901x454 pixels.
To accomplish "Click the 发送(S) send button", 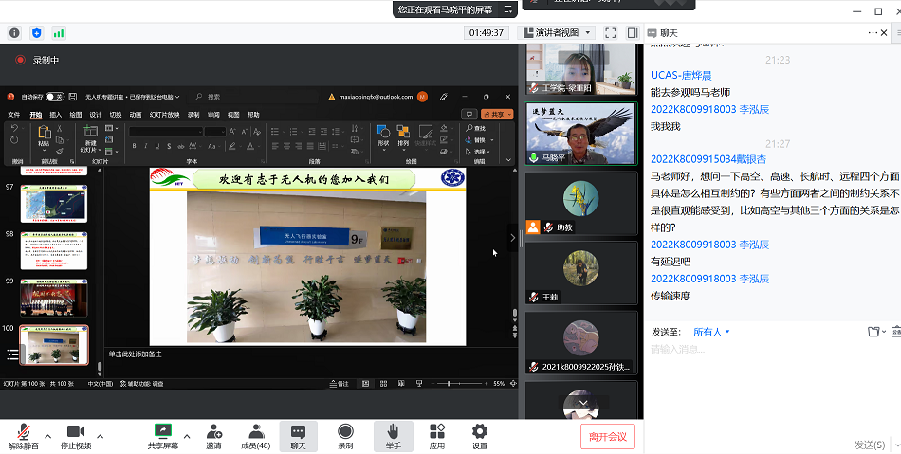I will click(870, 445).
